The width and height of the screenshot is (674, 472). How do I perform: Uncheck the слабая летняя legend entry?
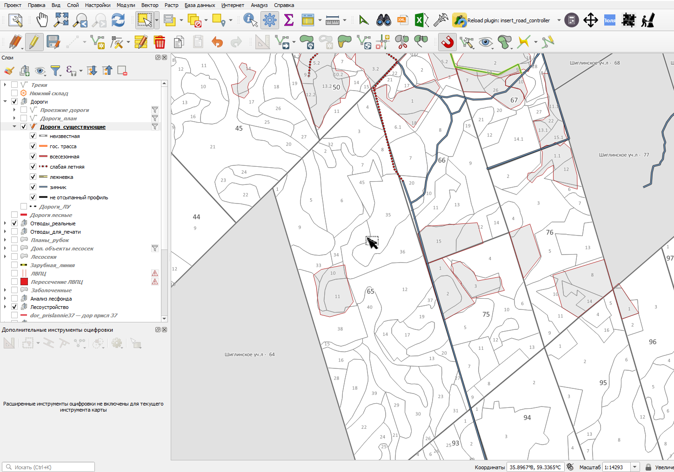(x=33, y=166)
